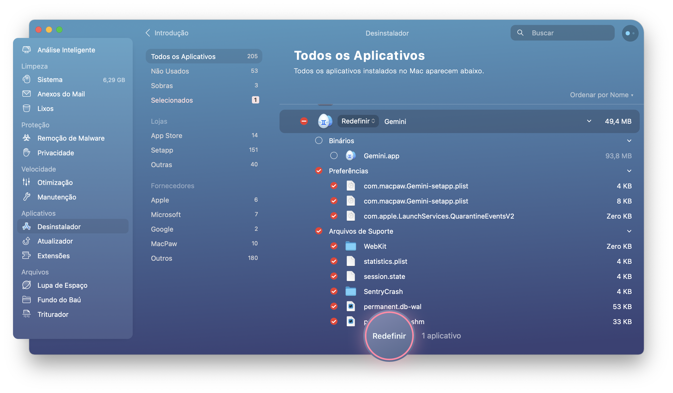Click the Anexos do Mail envelope icon
673x393 pixels.
27,94
